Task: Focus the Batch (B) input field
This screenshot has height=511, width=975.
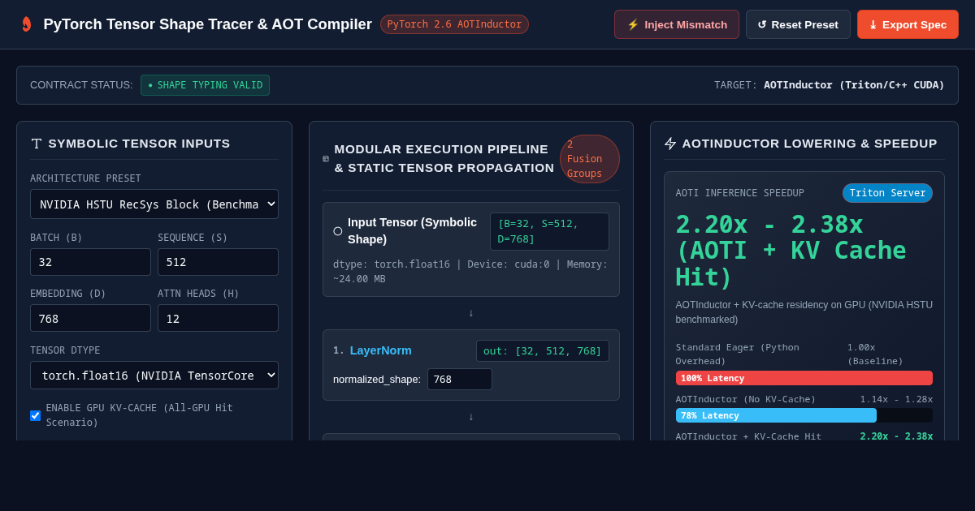Action: click(x=90, y=262)
